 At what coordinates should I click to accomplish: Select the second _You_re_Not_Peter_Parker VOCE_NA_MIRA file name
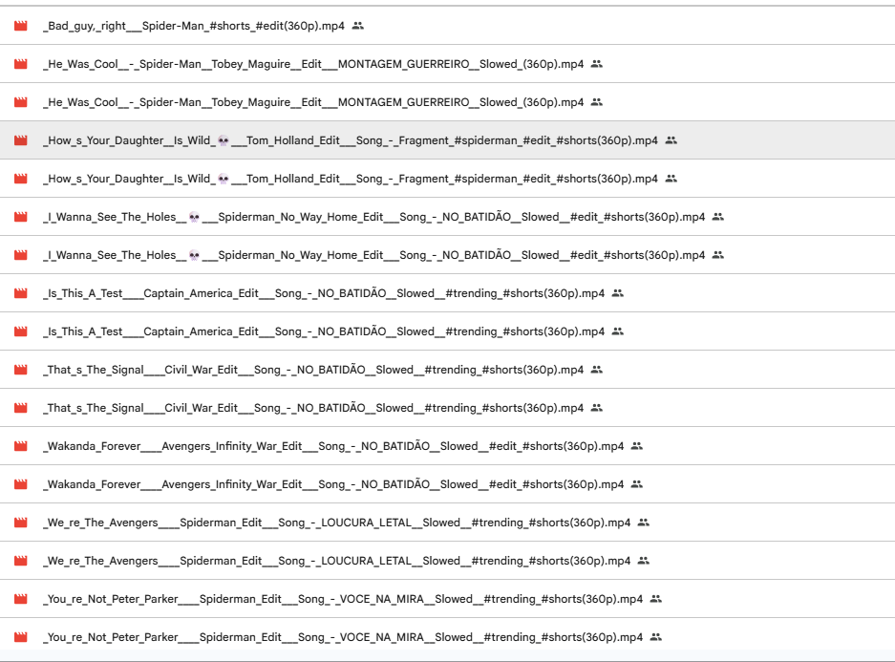click(x=343, y=637)
